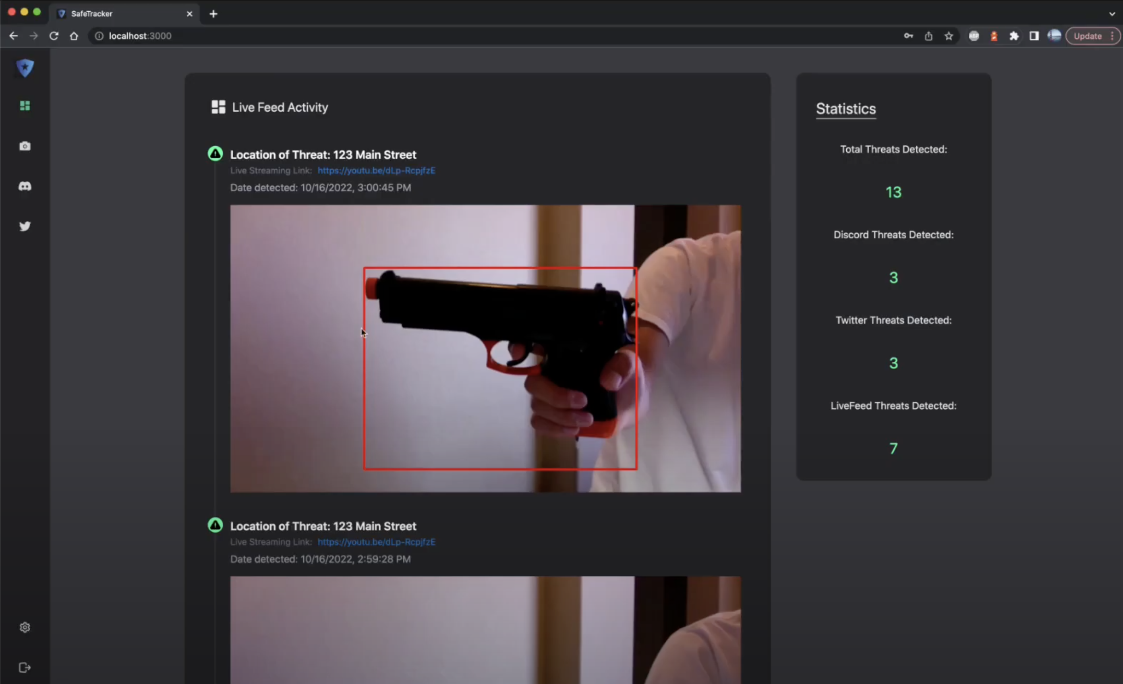1123x684 pixels.
Task: Open the 3:00:45 PM live streaming link
Action: tap(376, 170)
